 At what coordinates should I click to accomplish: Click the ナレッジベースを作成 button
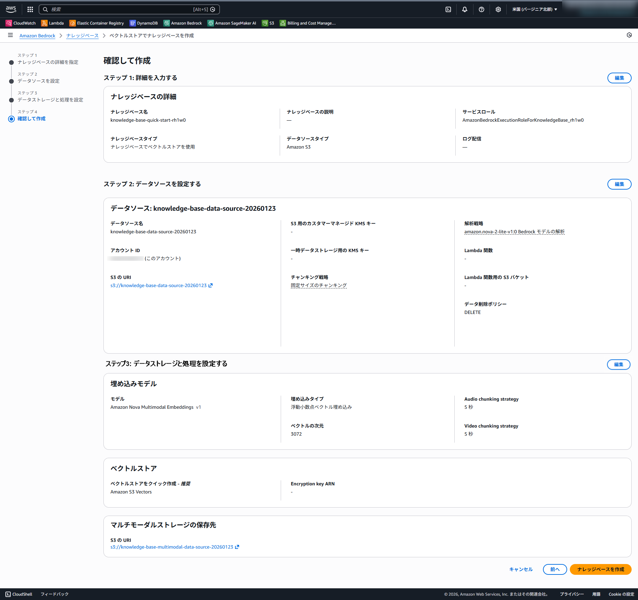(x=600, y=569)
